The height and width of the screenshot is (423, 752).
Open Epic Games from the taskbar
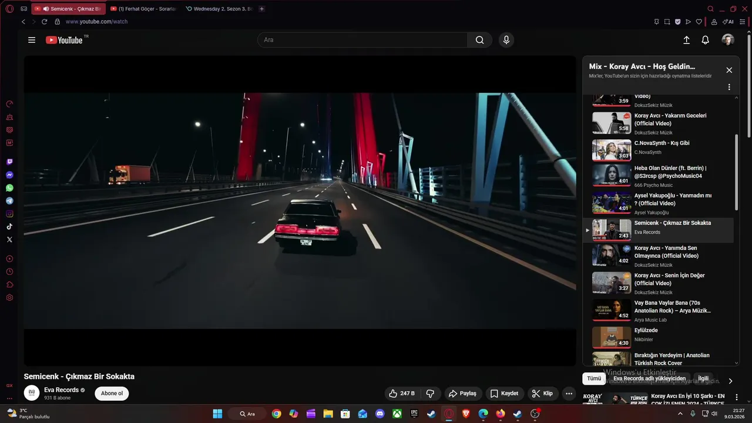414,414
